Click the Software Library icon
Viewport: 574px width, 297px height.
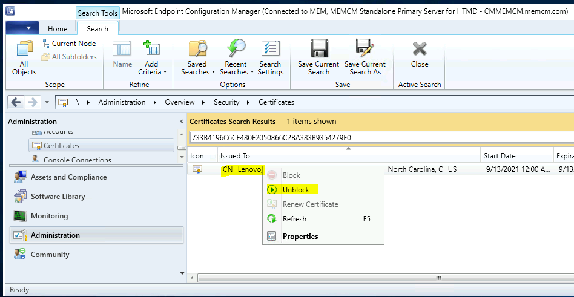tap(20, 197)
